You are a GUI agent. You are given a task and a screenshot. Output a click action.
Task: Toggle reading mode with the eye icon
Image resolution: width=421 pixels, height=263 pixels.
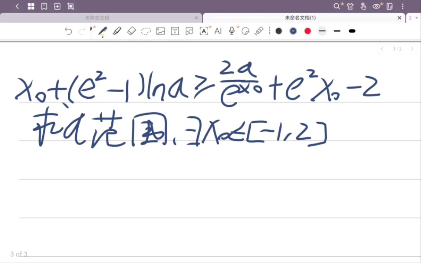coord(376,6)
